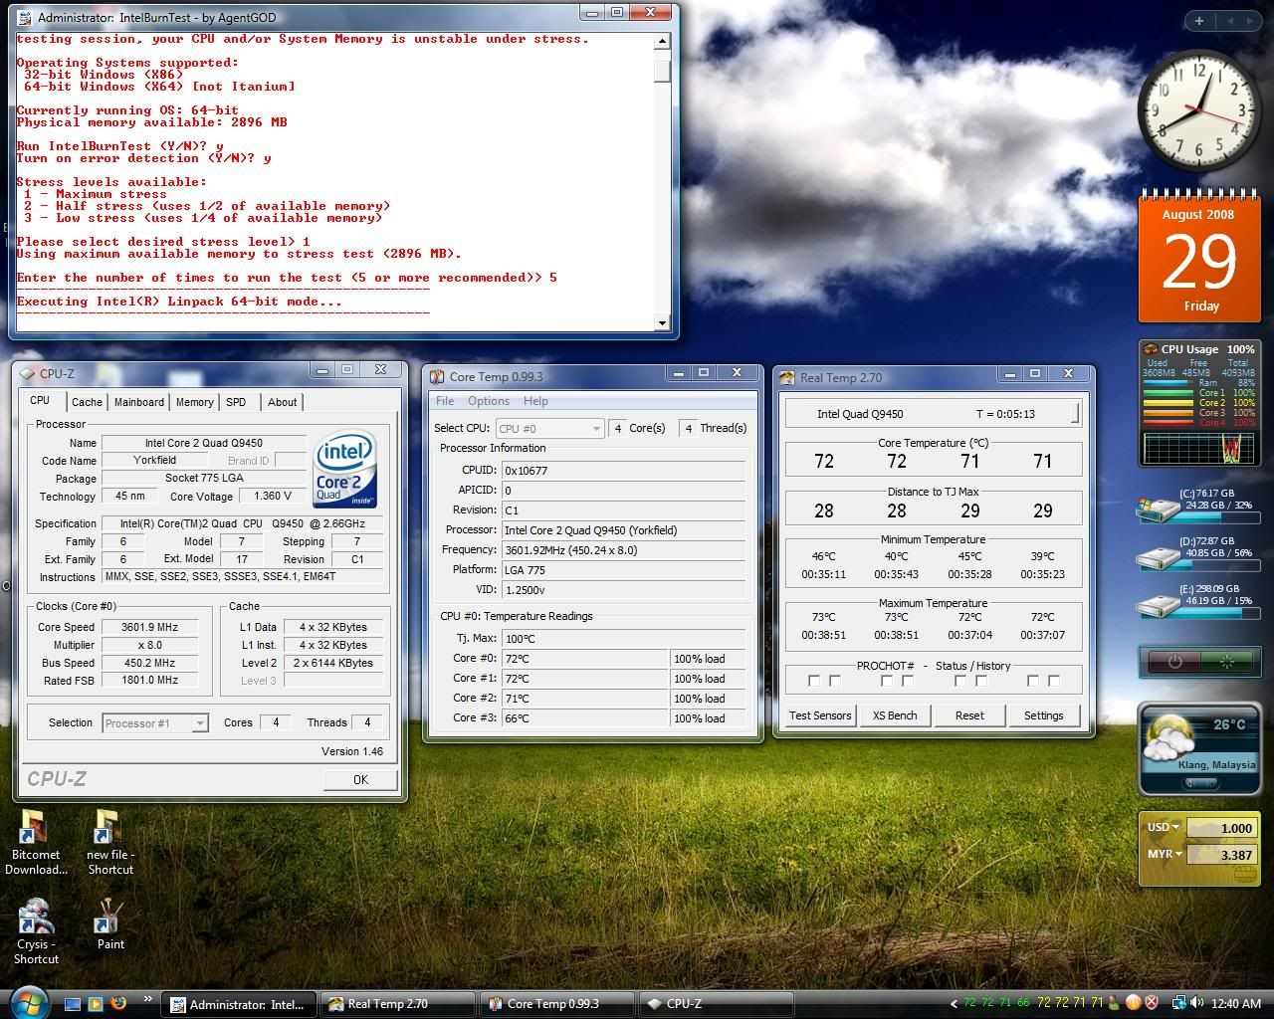This screenshot has height=1019, width=1274.
Task: Open the Select CPU dropdown in Core Temp
Action: (x=549, y=429)
